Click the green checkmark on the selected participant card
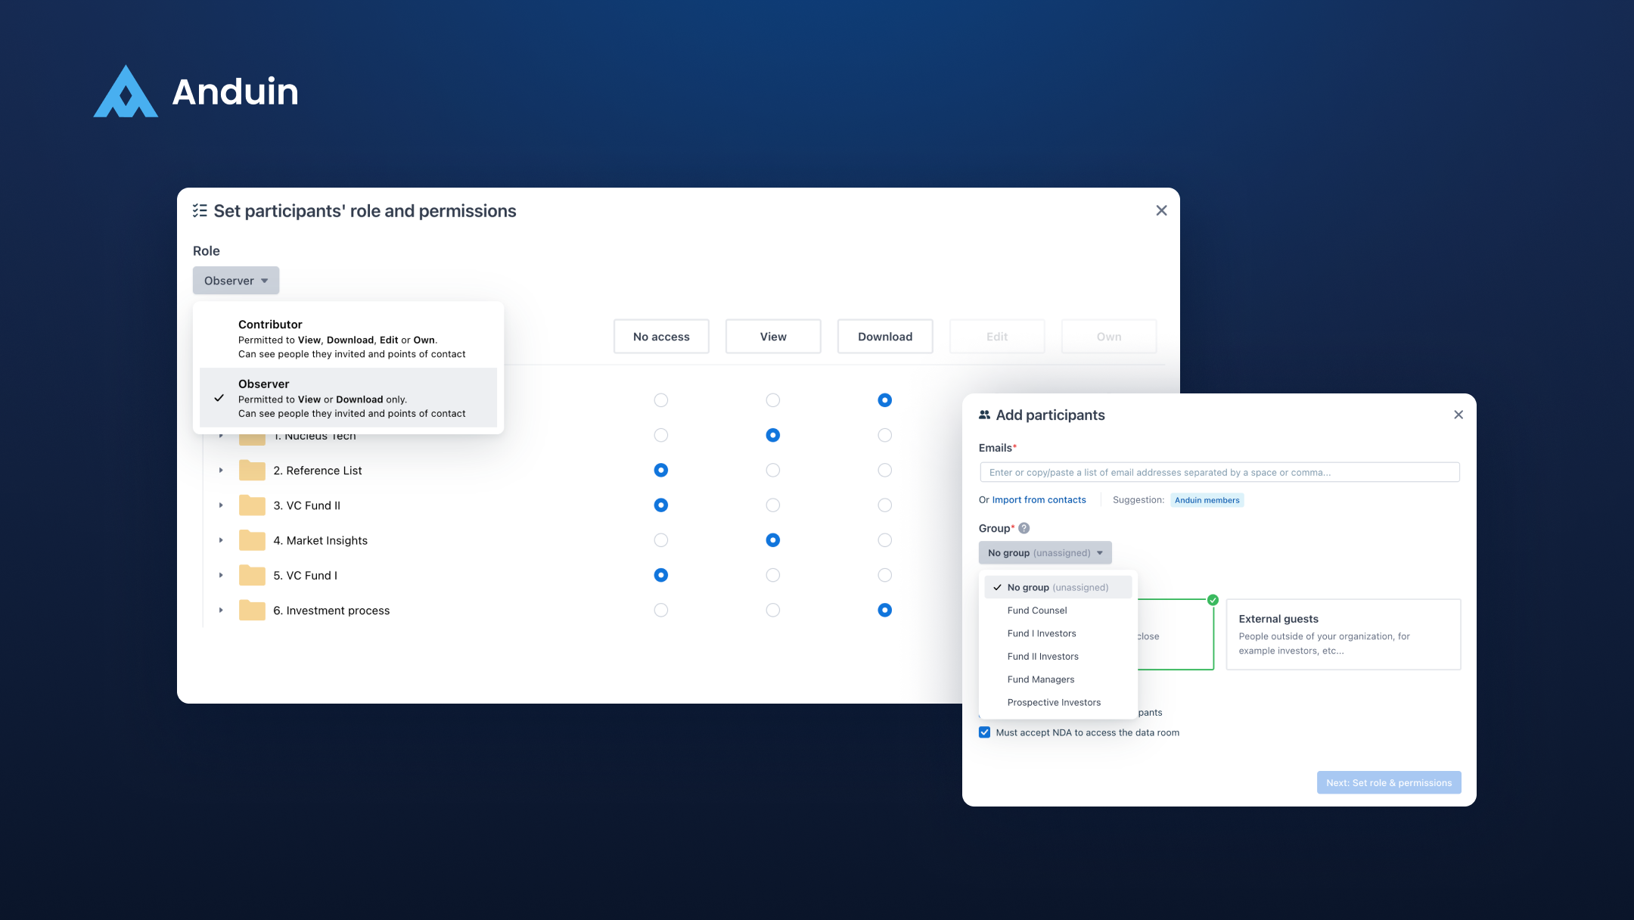Screen dimensions: 1634x920 [1212, 599]
